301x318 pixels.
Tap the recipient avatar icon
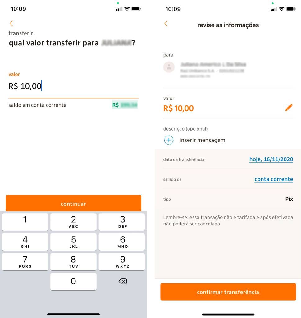click(169, 67)
